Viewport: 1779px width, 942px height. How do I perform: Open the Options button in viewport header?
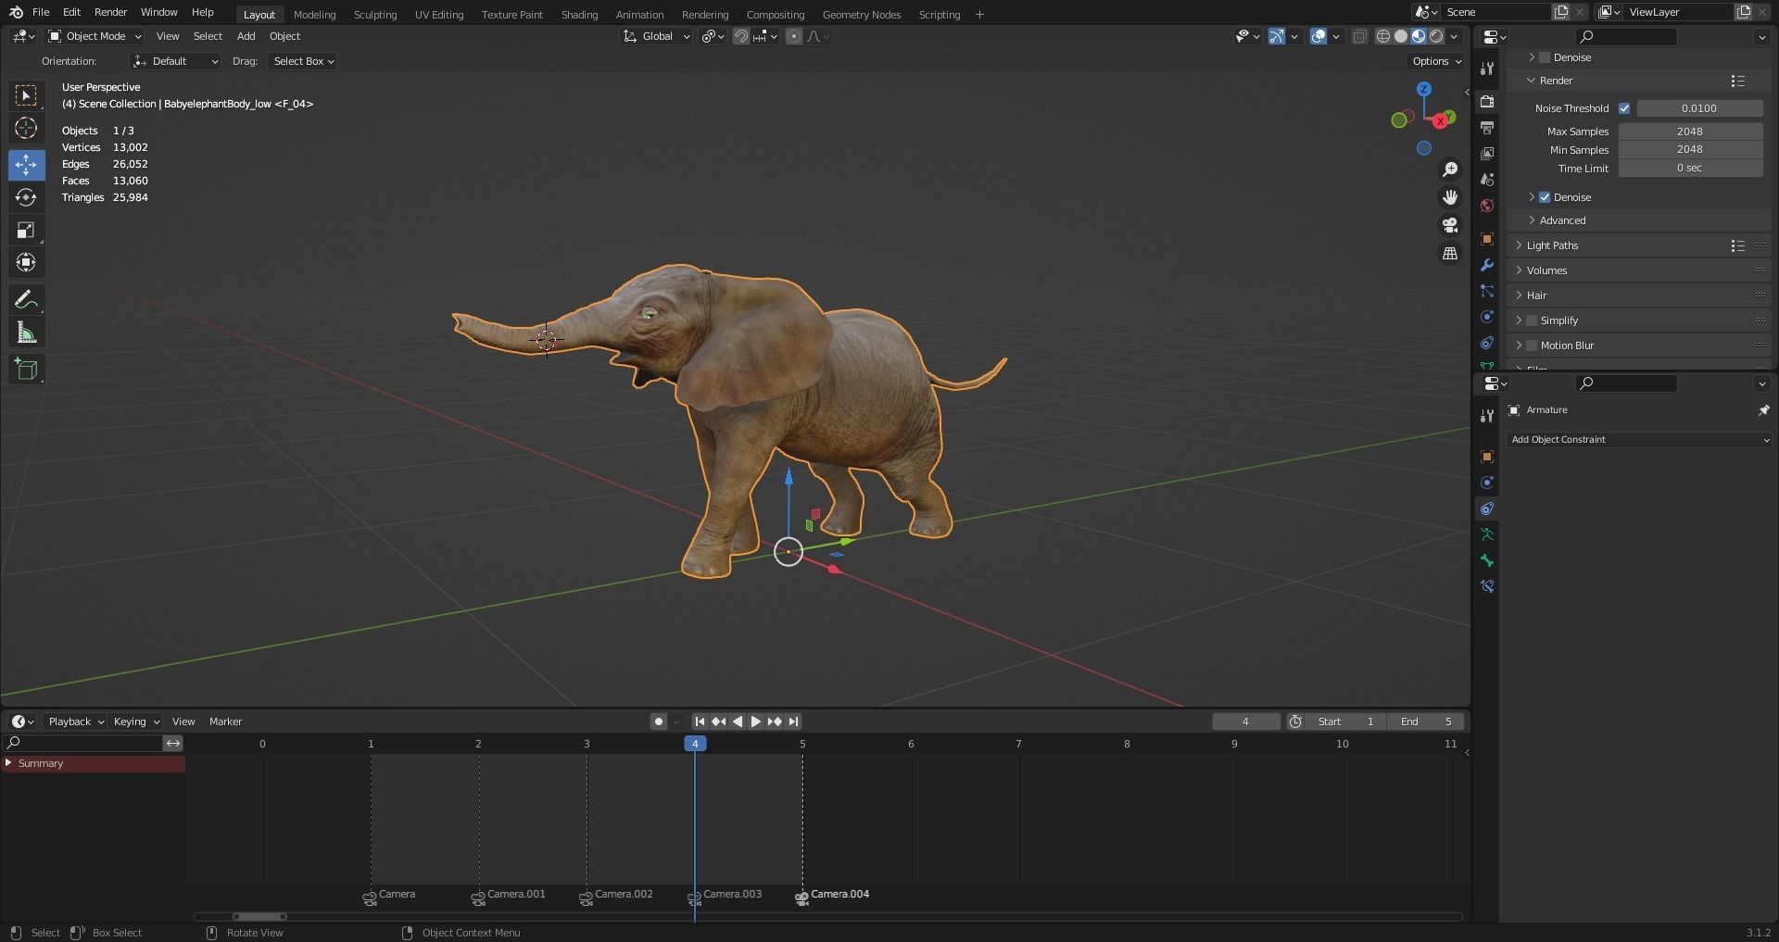(x=1436, y=61)
